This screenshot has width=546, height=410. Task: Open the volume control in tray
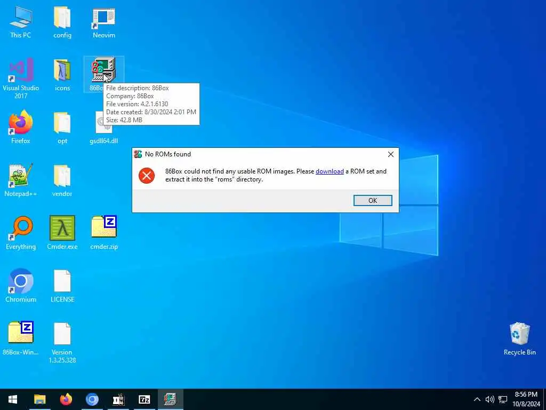(489, 399)
